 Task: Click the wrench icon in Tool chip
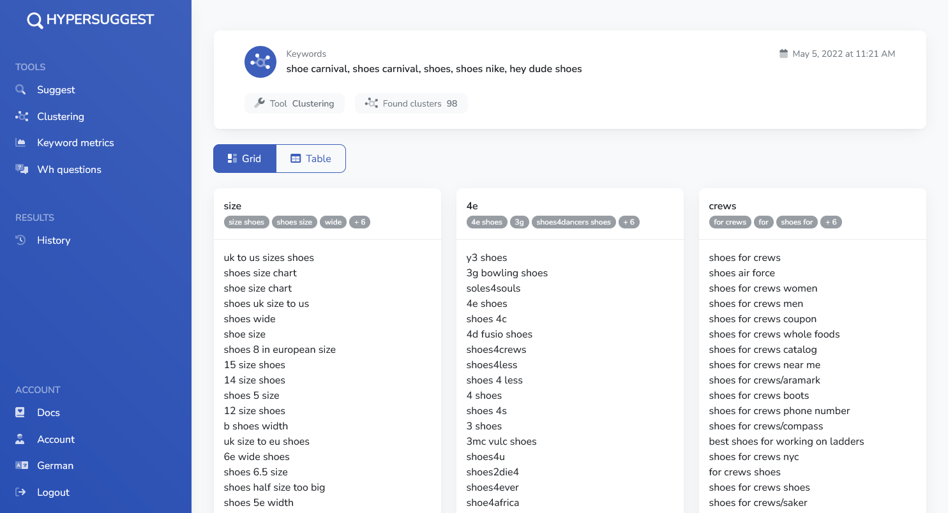[259, 103]
